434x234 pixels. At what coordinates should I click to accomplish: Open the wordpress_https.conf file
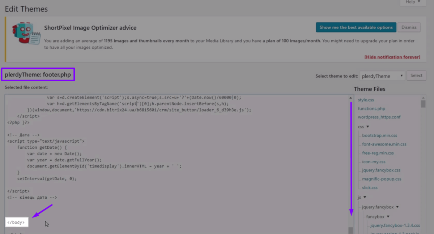click(379, 117)
